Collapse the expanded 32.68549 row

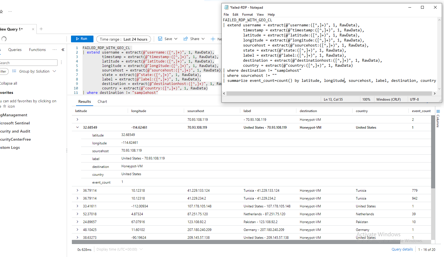77,127
